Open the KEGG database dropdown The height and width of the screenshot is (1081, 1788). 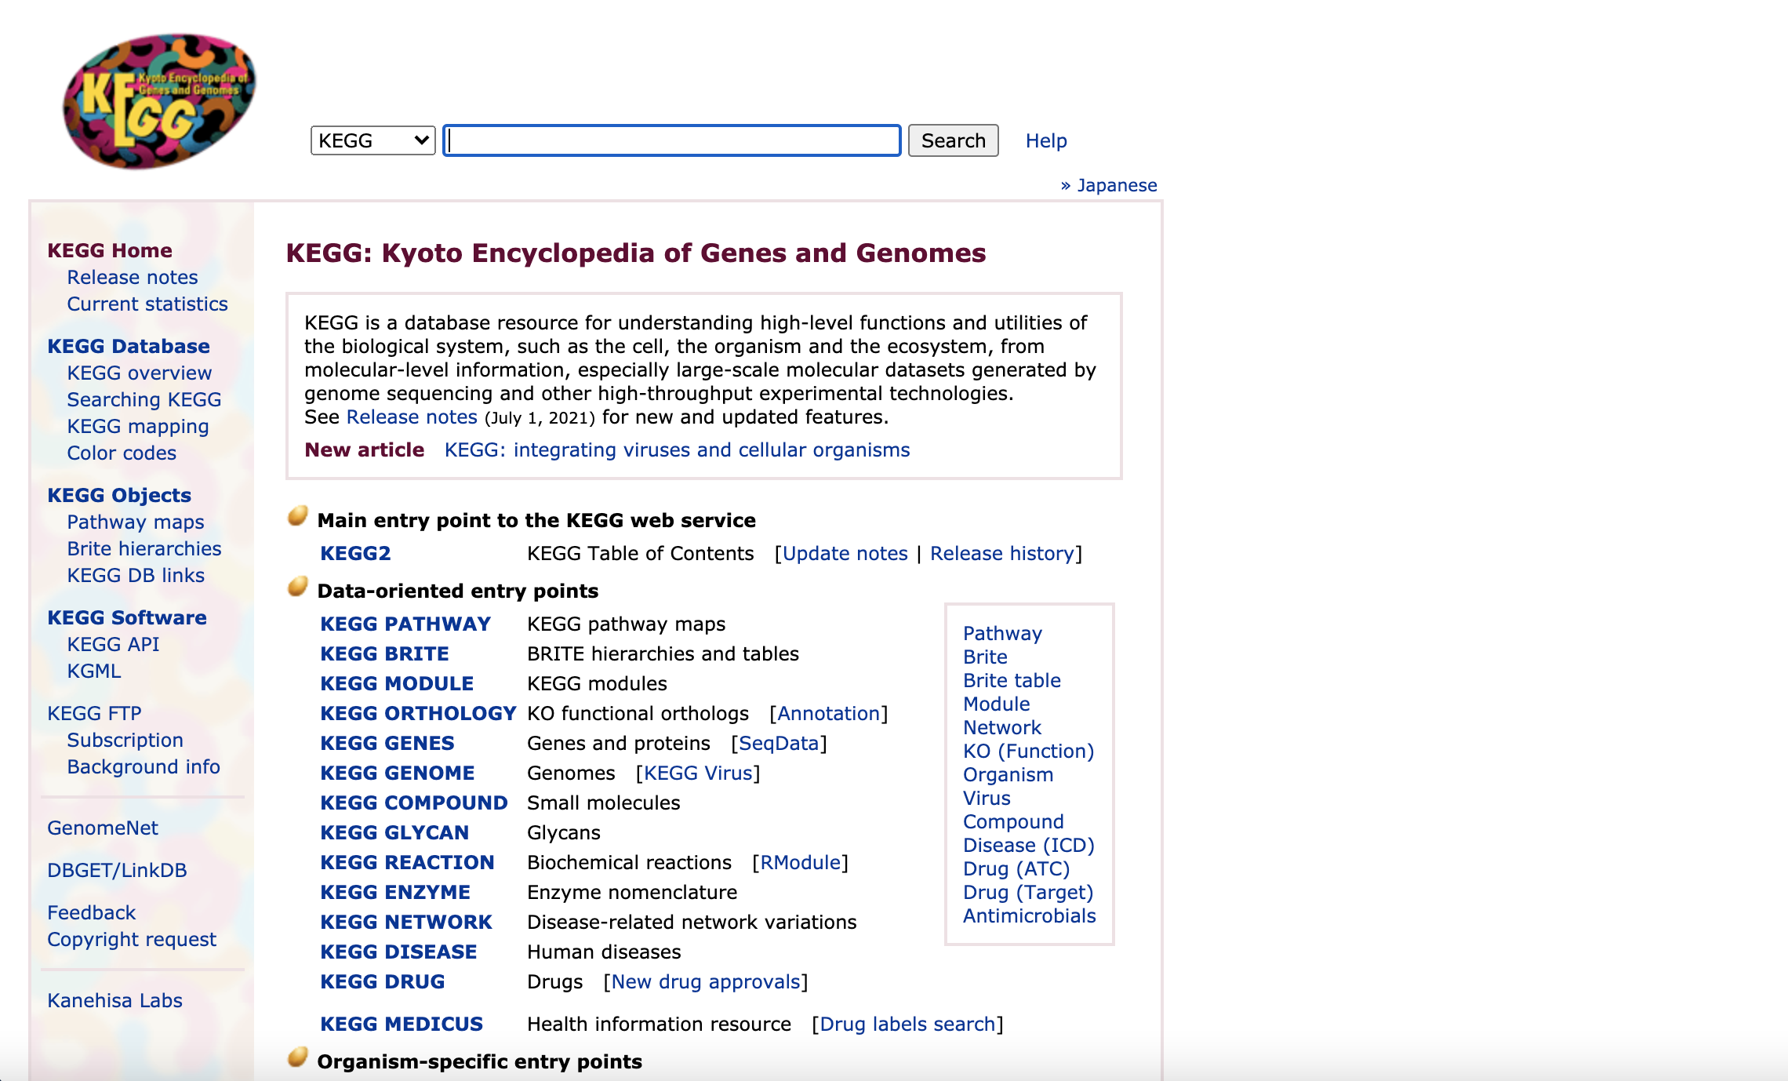pos(372,140)
